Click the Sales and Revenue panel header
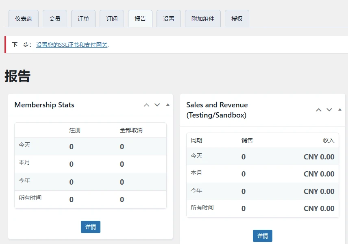This screenshot has width=348, height=244. tap(217, 109)
